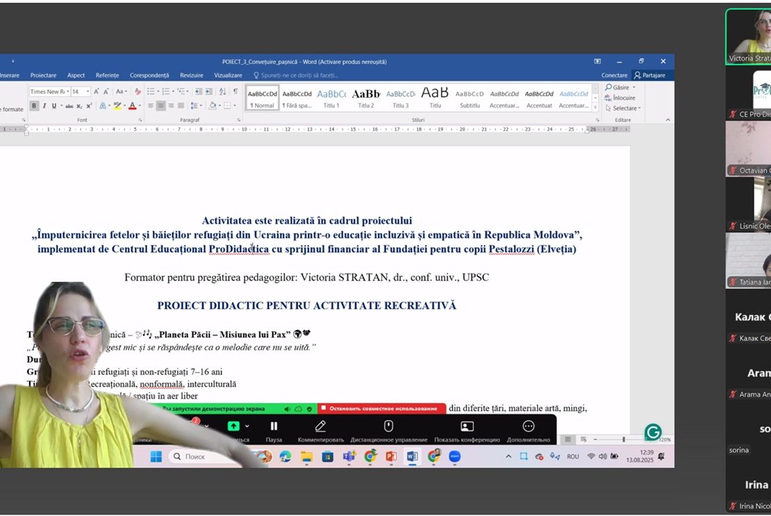Click the Înlocuire replace button
The width and height of the screenshot is (771, 516).
620,98
